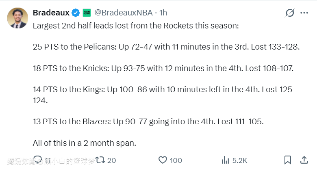The width and height of the screenshot is (317, 171).
Task: Click the 25 PTS to the Pelicans line
Action: (x=166, y=47)
